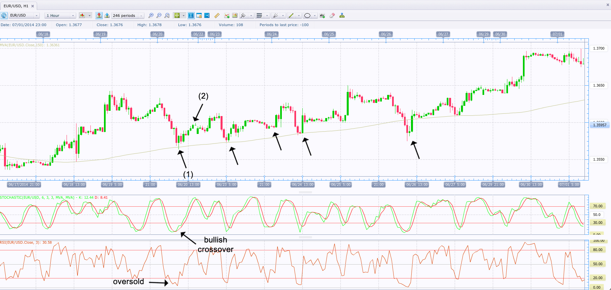
Task: Click the 1.35957 price level marker
Action: click(599, 125)
